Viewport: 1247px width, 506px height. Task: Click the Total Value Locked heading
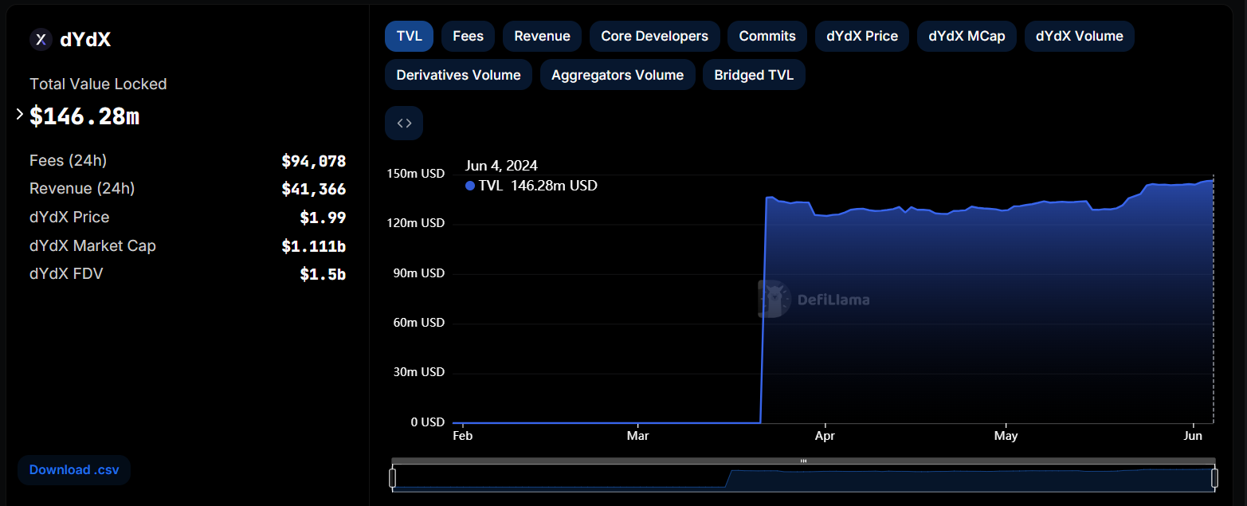coord(98,84)
